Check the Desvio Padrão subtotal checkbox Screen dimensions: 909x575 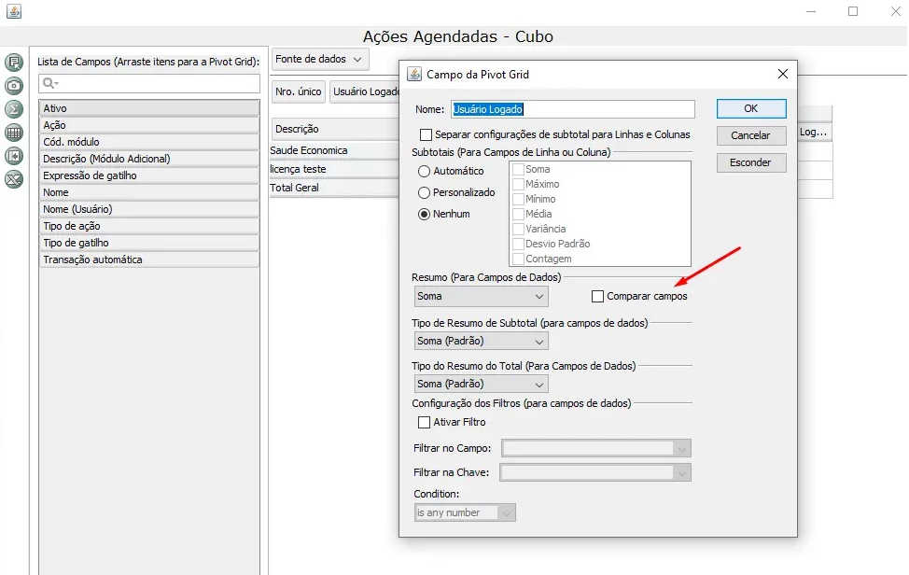518,244
